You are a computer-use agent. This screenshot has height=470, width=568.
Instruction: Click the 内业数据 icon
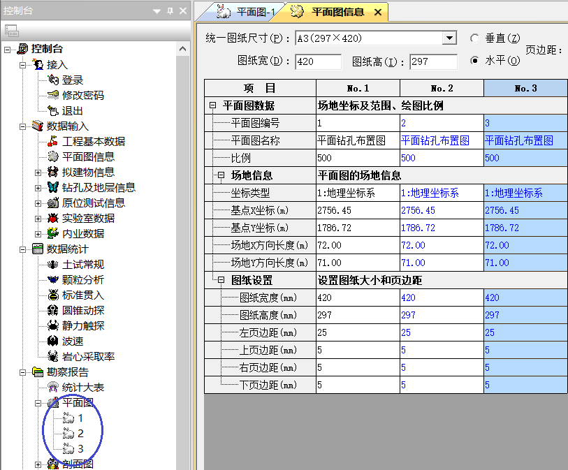53,233
